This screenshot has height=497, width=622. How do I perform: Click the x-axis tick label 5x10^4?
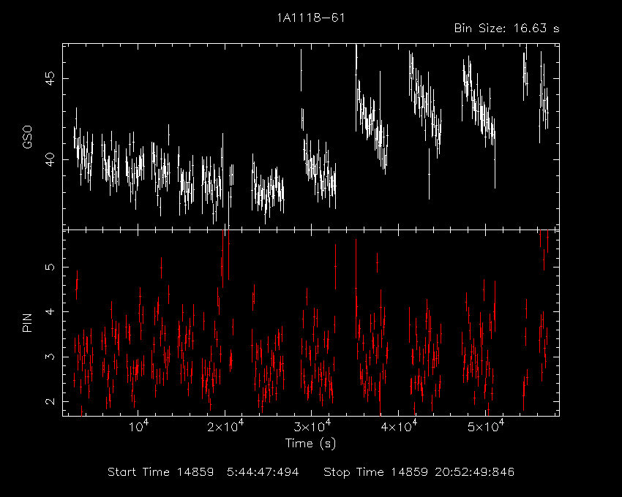coord(486,426)
